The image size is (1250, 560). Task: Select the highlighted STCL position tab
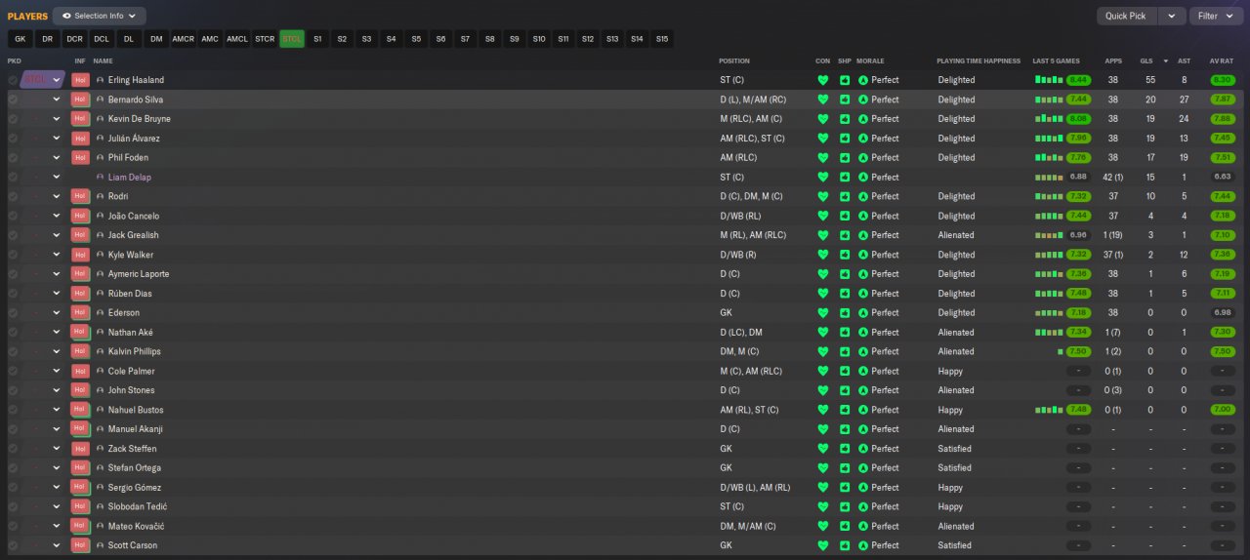[x=291, y=39]
